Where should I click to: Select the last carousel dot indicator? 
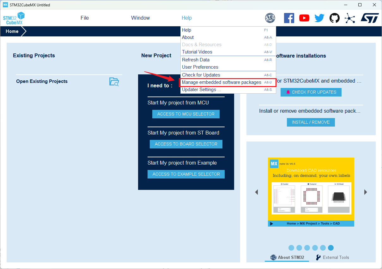click(330, 248)
